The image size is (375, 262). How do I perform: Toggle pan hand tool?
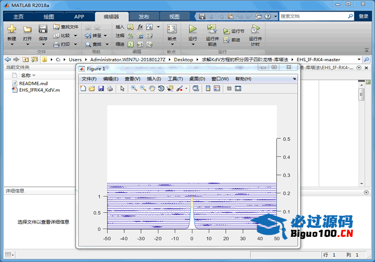[x=152, y=89]
